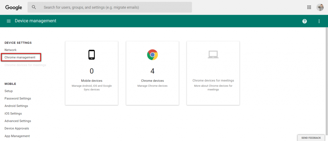Click 'Manage Chrome devices' description

point(152,86)
